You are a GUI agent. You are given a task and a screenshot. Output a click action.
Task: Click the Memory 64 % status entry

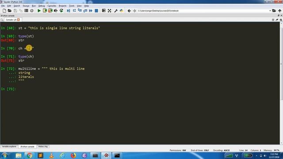tap(272, 150)
